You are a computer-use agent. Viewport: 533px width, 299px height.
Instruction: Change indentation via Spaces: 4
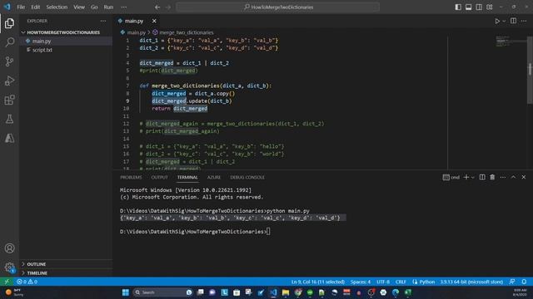coord(361,282)
